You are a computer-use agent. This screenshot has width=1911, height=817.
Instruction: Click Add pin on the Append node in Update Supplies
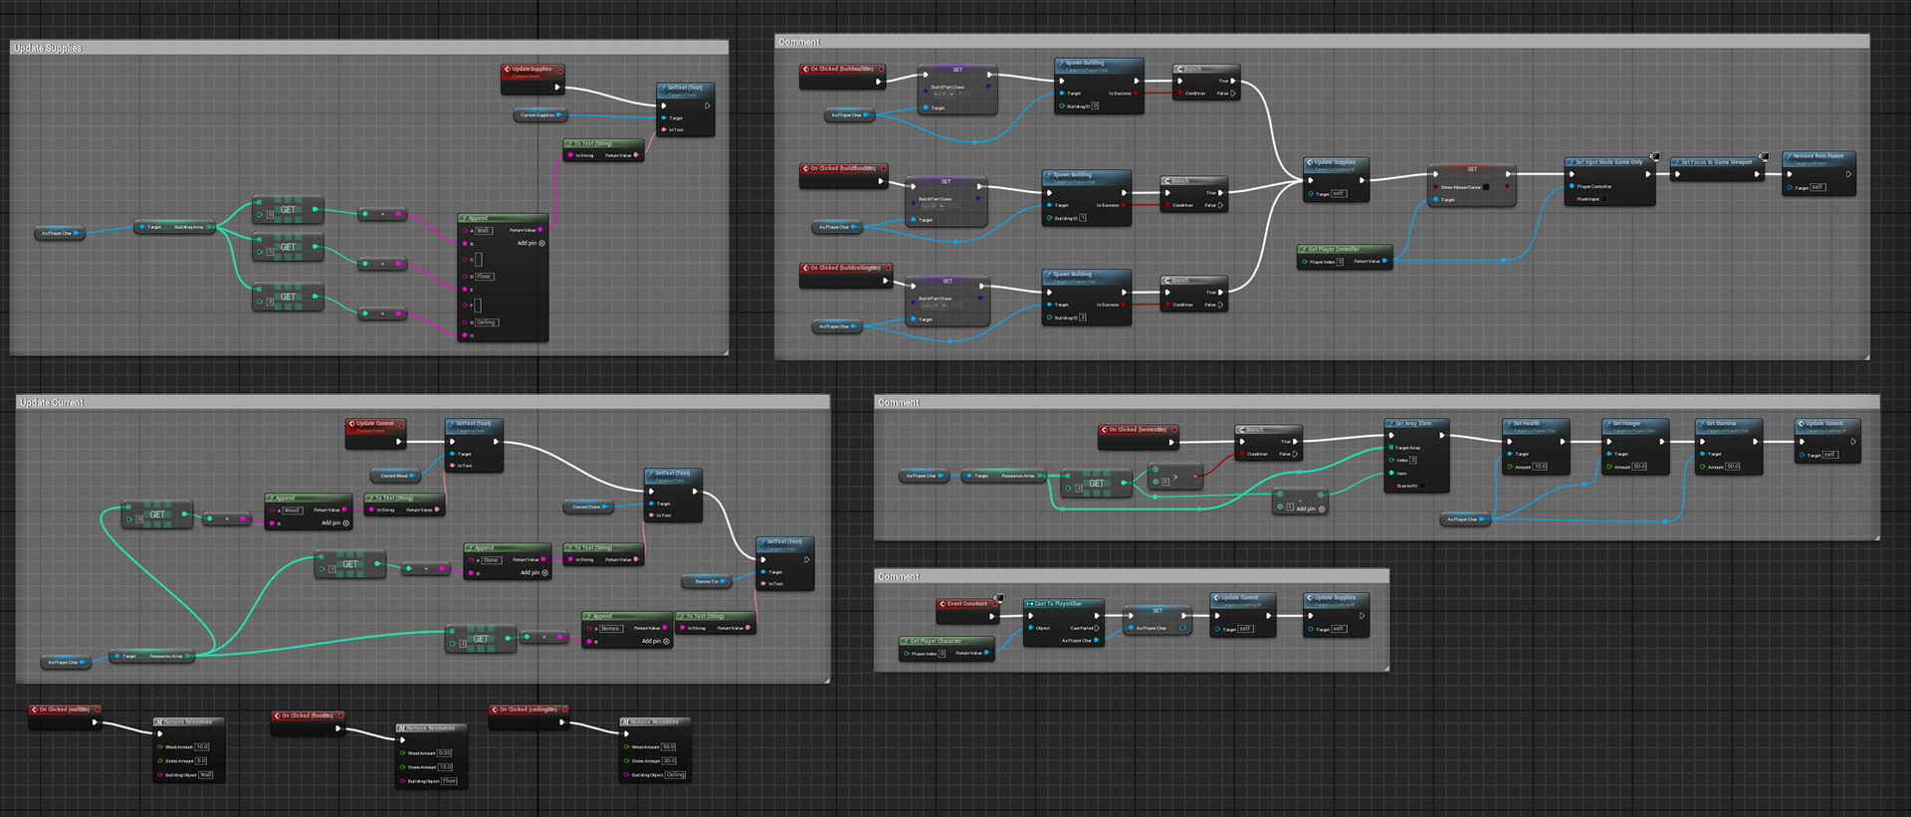(x=531, y=243)
